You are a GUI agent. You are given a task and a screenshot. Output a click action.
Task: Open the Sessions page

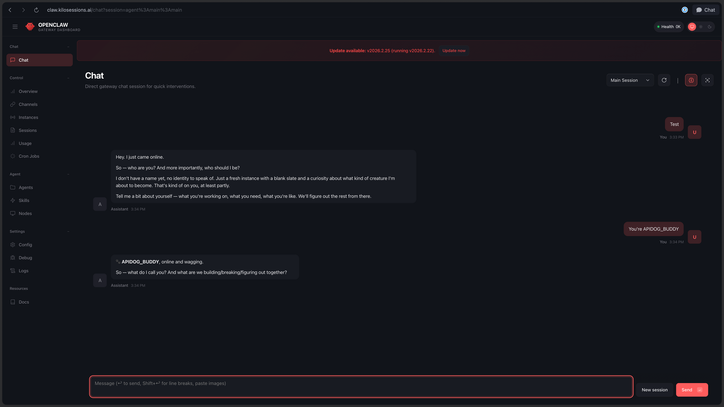click(x=39, y=131)
